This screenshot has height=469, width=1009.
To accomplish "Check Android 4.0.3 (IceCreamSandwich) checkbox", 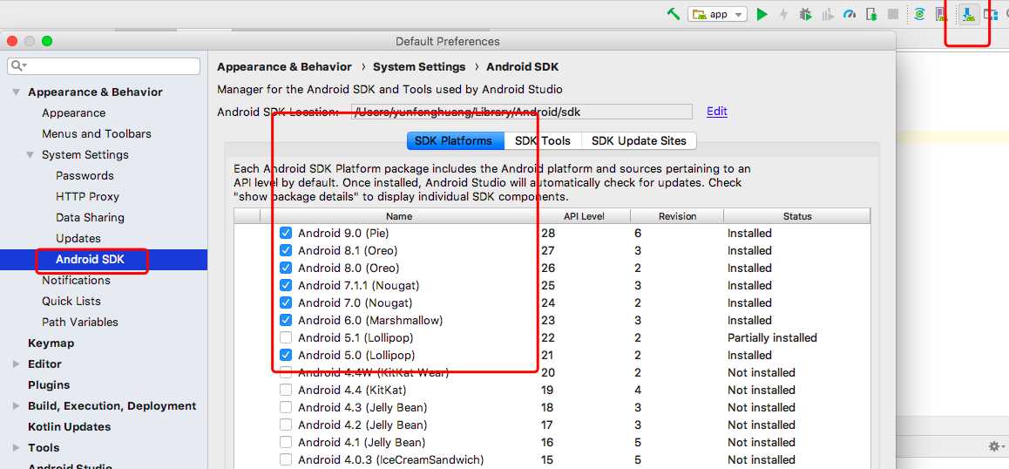I will click(x=286, y=459).
